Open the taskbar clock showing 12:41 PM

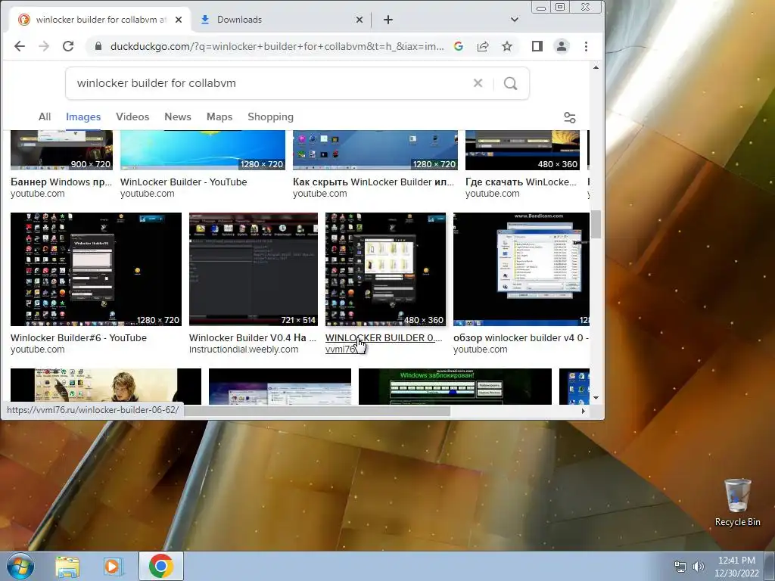736,567
